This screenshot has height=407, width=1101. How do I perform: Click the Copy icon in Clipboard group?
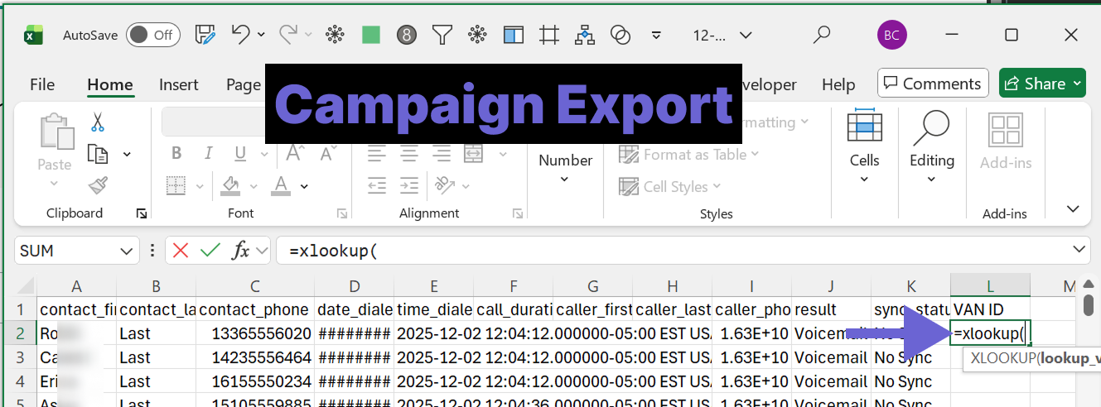point(99,154)
